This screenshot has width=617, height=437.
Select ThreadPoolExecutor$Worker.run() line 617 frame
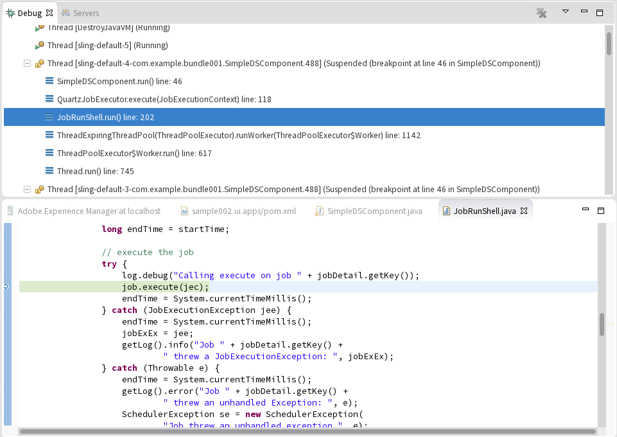134,154
